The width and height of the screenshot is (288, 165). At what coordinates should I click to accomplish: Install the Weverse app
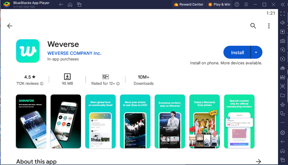point(237,52)
